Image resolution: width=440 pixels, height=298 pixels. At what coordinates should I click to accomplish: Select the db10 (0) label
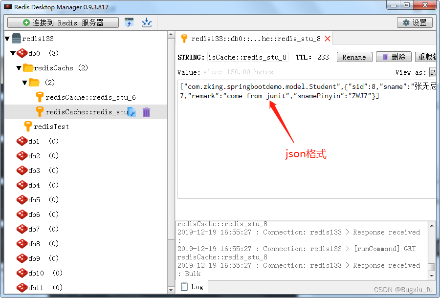(x=45, y=273)
